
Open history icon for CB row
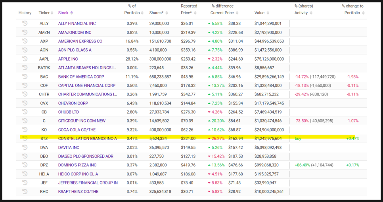point(25,112)
